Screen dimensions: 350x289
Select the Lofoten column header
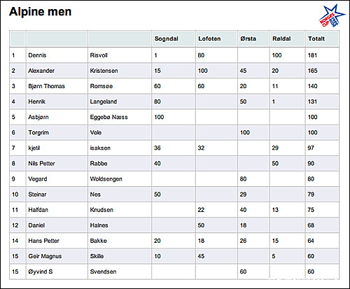[209, 38]
